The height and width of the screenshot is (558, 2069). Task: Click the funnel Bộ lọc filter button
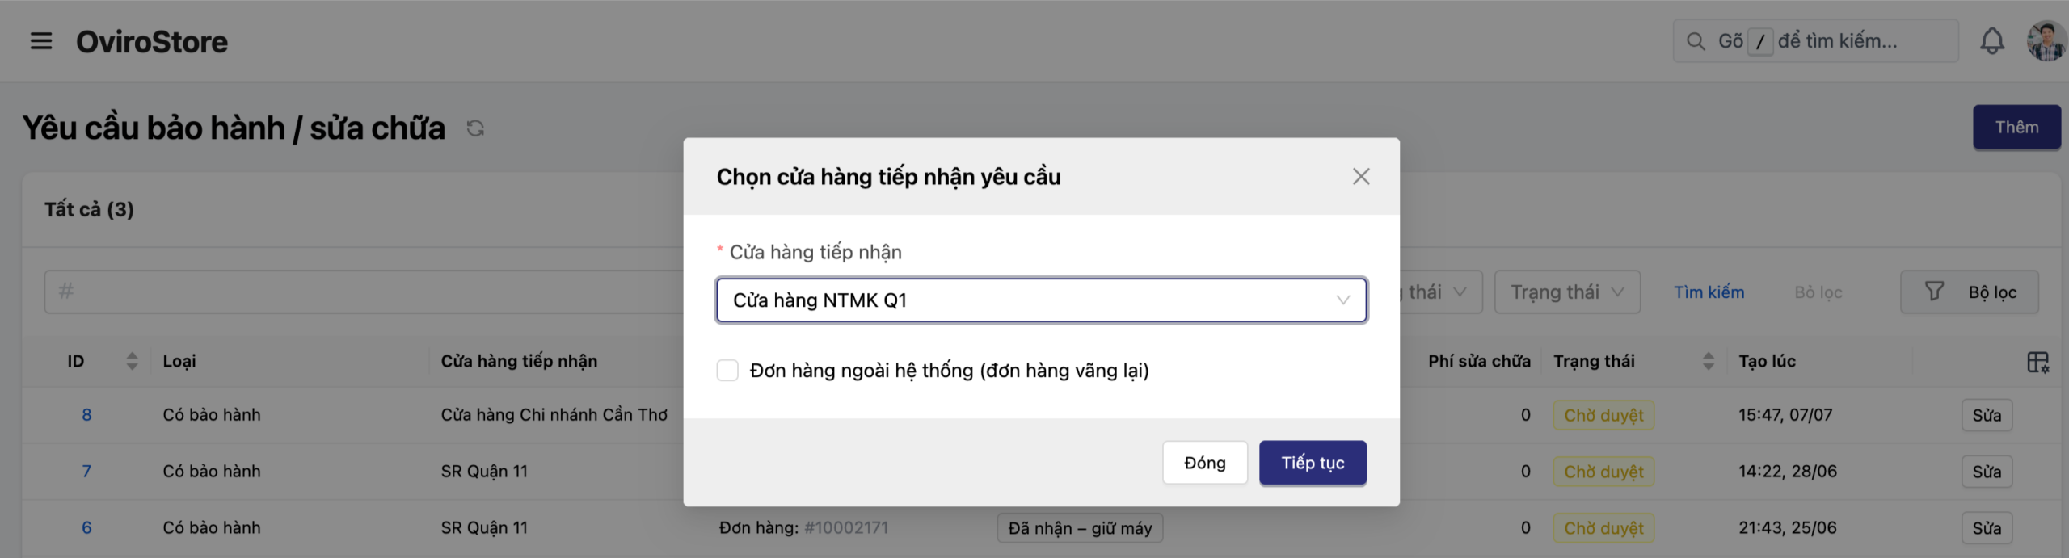(x=1969, y=292)
